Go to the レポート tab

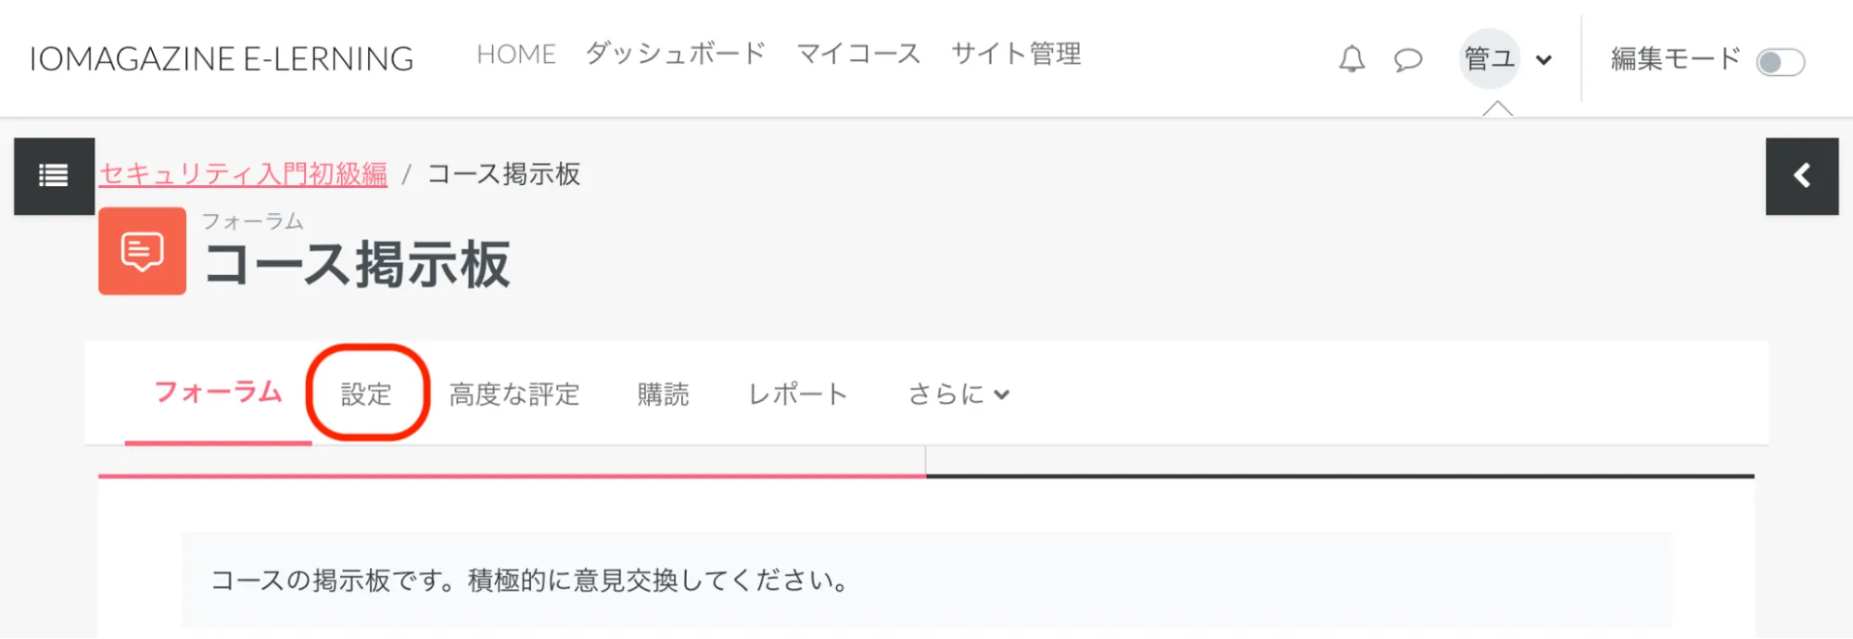[x=797, y=395]
